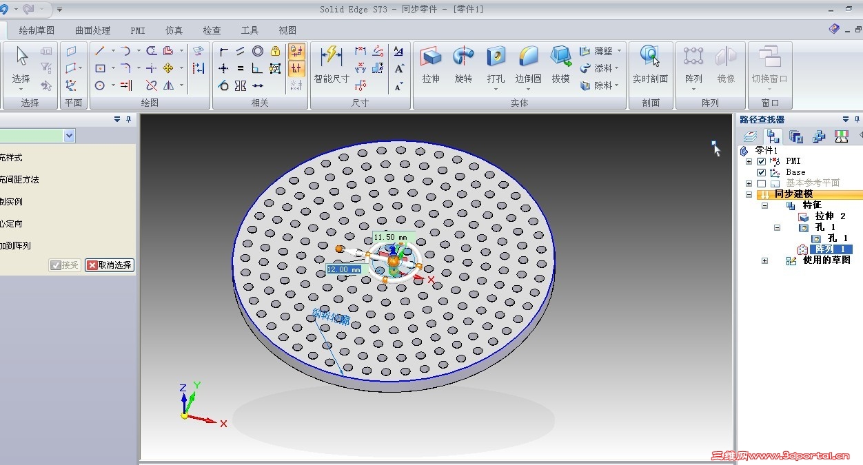Click the symmetric relation icon
Screen dimensions: 863x465
[x=240, y=85]
